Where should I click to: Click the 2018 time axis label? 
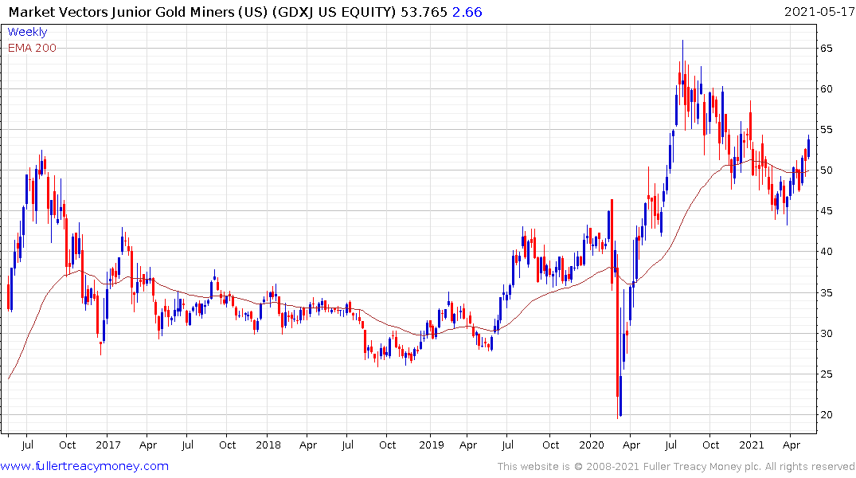(268, 445)
